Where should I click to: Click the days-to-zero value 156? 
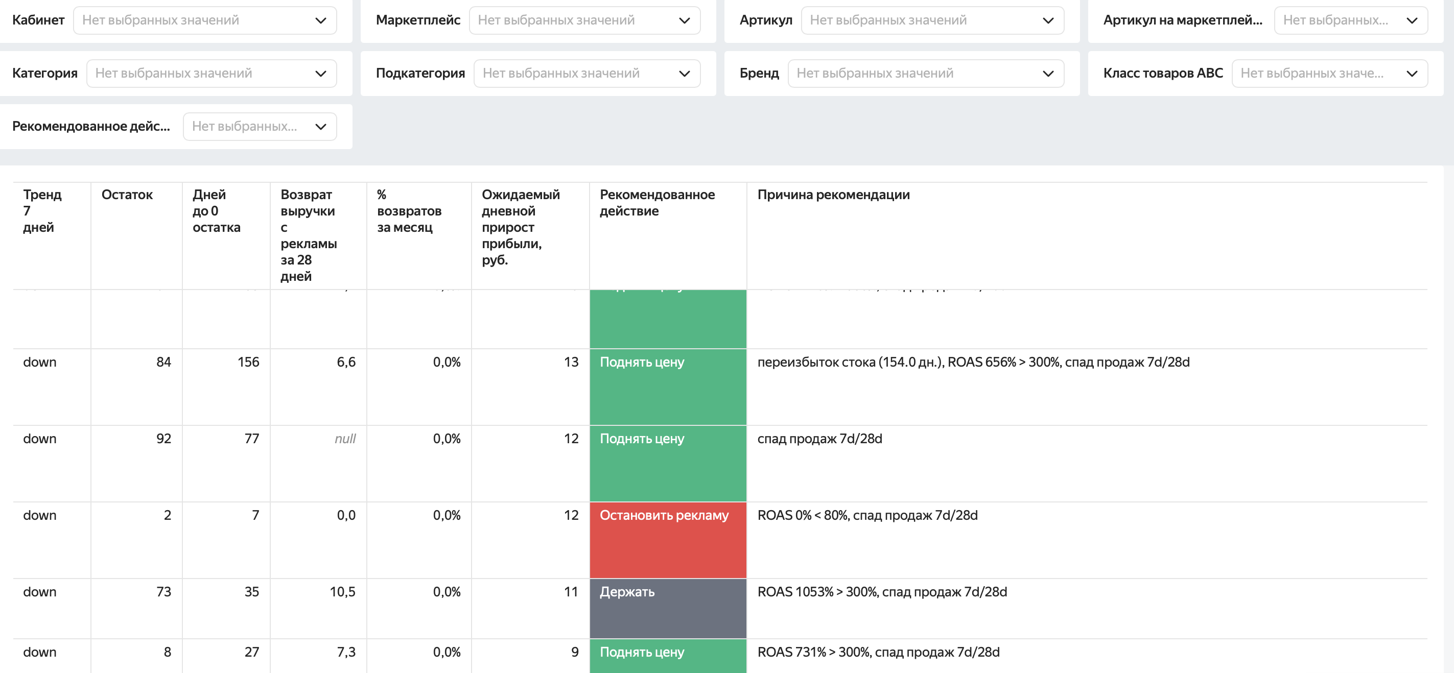[248, 362]
